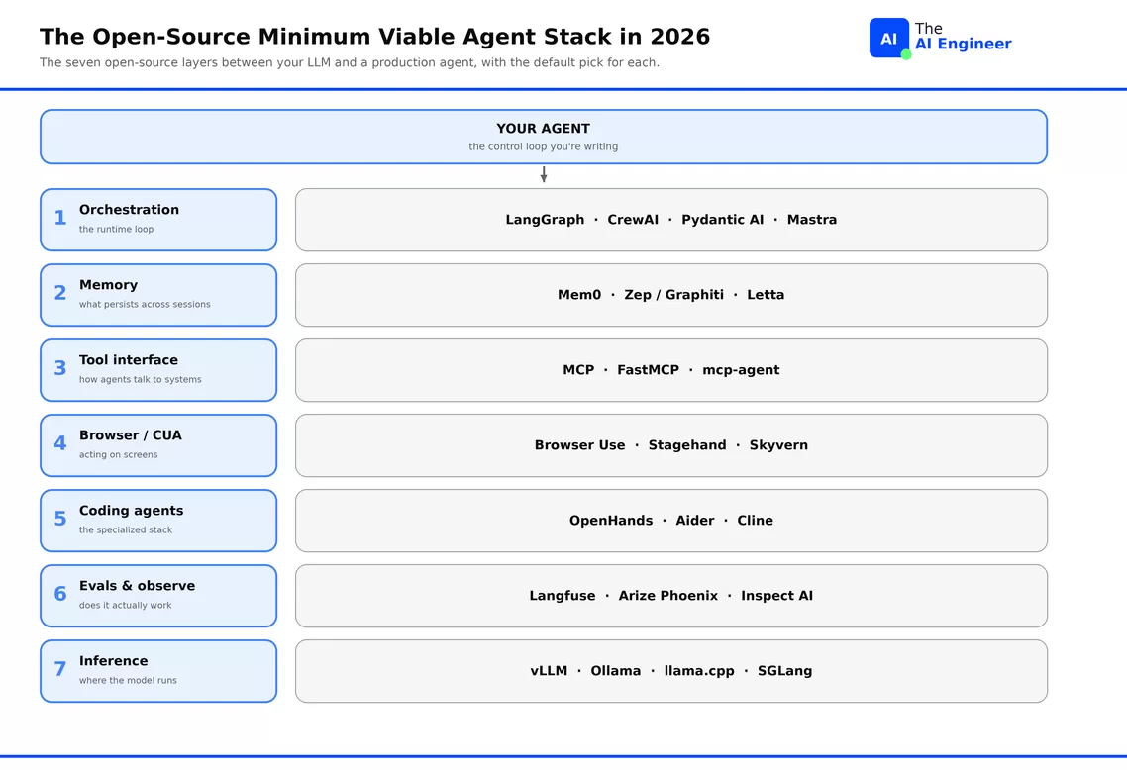Image resolution: width=1127 pixels, height=770 pixels.
Task: Click "LangGraph" in the Orchestration row
Action: point(545,220)
